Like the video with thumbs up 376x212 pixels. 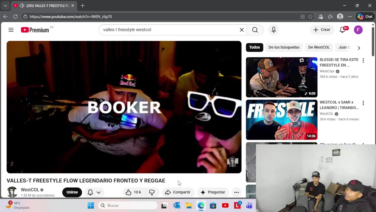pos(133,192)
